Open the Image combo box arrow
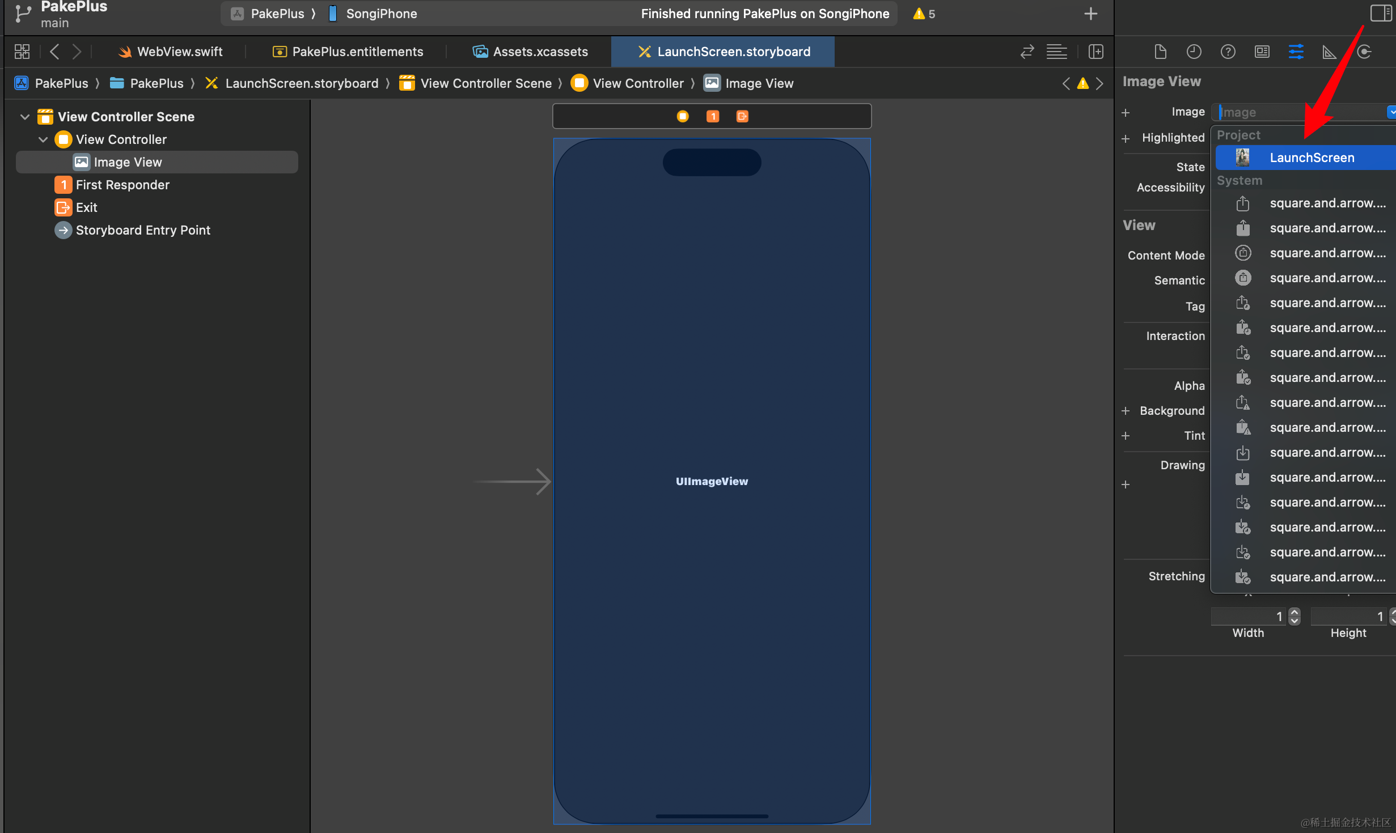 (1391, 112)
